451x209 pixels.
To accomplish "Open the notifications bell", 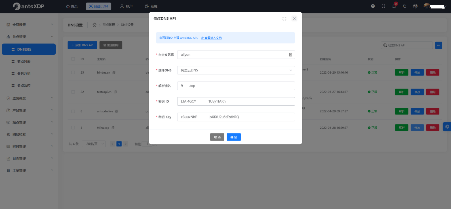I will (x=394, y=6).
